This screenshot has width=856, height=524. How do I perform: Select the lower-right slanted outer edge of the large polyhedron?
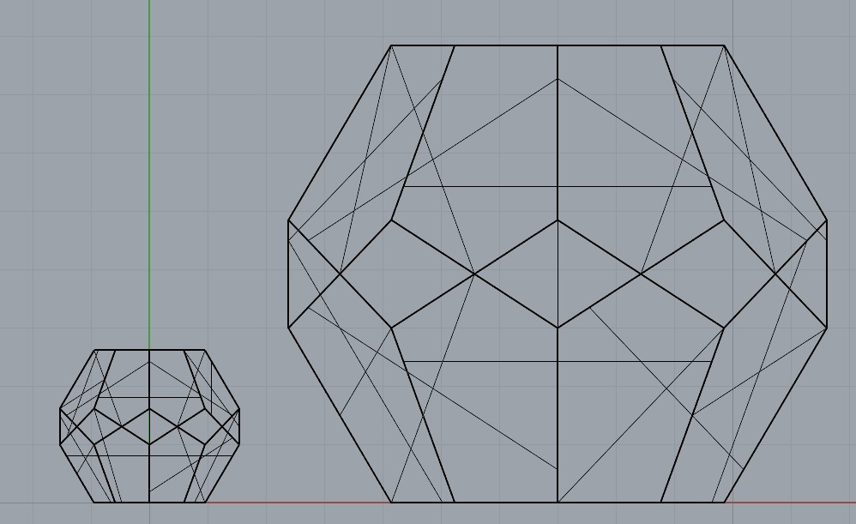coord(775,415)
